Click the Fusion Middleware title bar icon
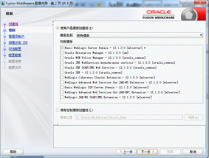The image size is (209, 158). 2,3
